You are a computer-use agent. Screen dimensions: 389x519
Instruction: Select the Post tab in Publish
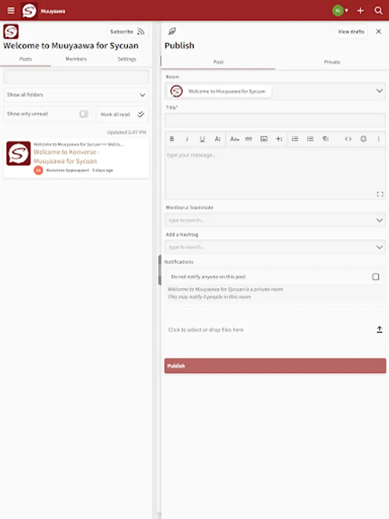[x=218, y=62]
